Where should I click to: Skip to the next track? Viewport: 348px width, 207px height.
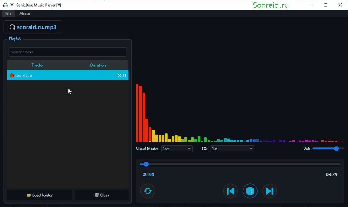click(x=269, y=191)
